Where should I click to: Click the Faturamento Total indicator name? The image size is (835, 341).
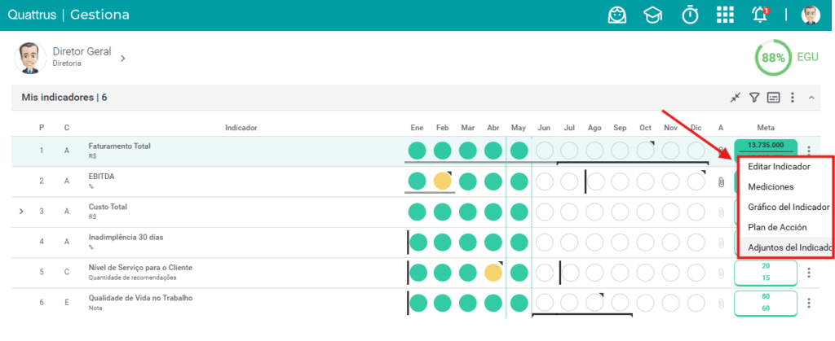click(x=120, y=146)
